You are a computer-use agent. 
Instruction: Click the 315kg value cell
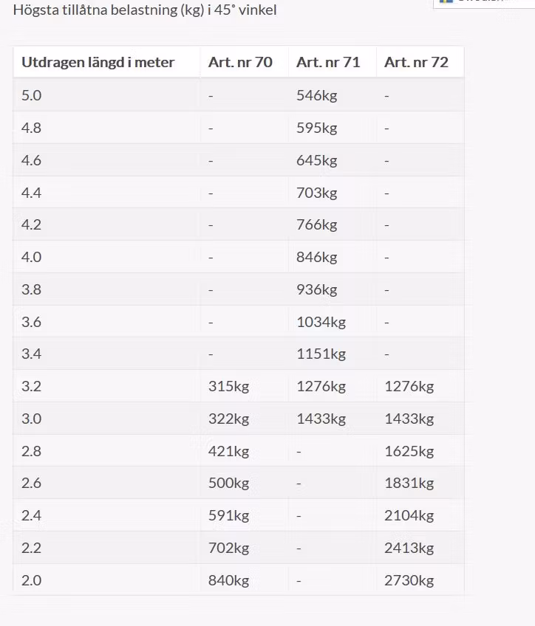[x=228, y=386]
